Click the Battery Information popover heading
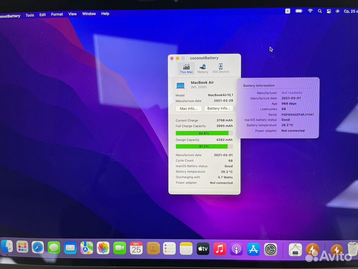Viewport: 358px width, 269px height. click(x=259, y=85)
